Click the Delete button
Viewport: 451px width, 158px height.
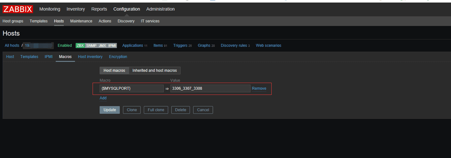click(181, 110)
